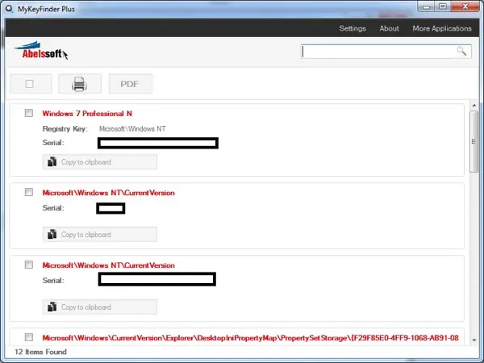The height and width of the screenshot is (363, 484).
Task: Click the scrollbar down arrow
Action: 474,340
